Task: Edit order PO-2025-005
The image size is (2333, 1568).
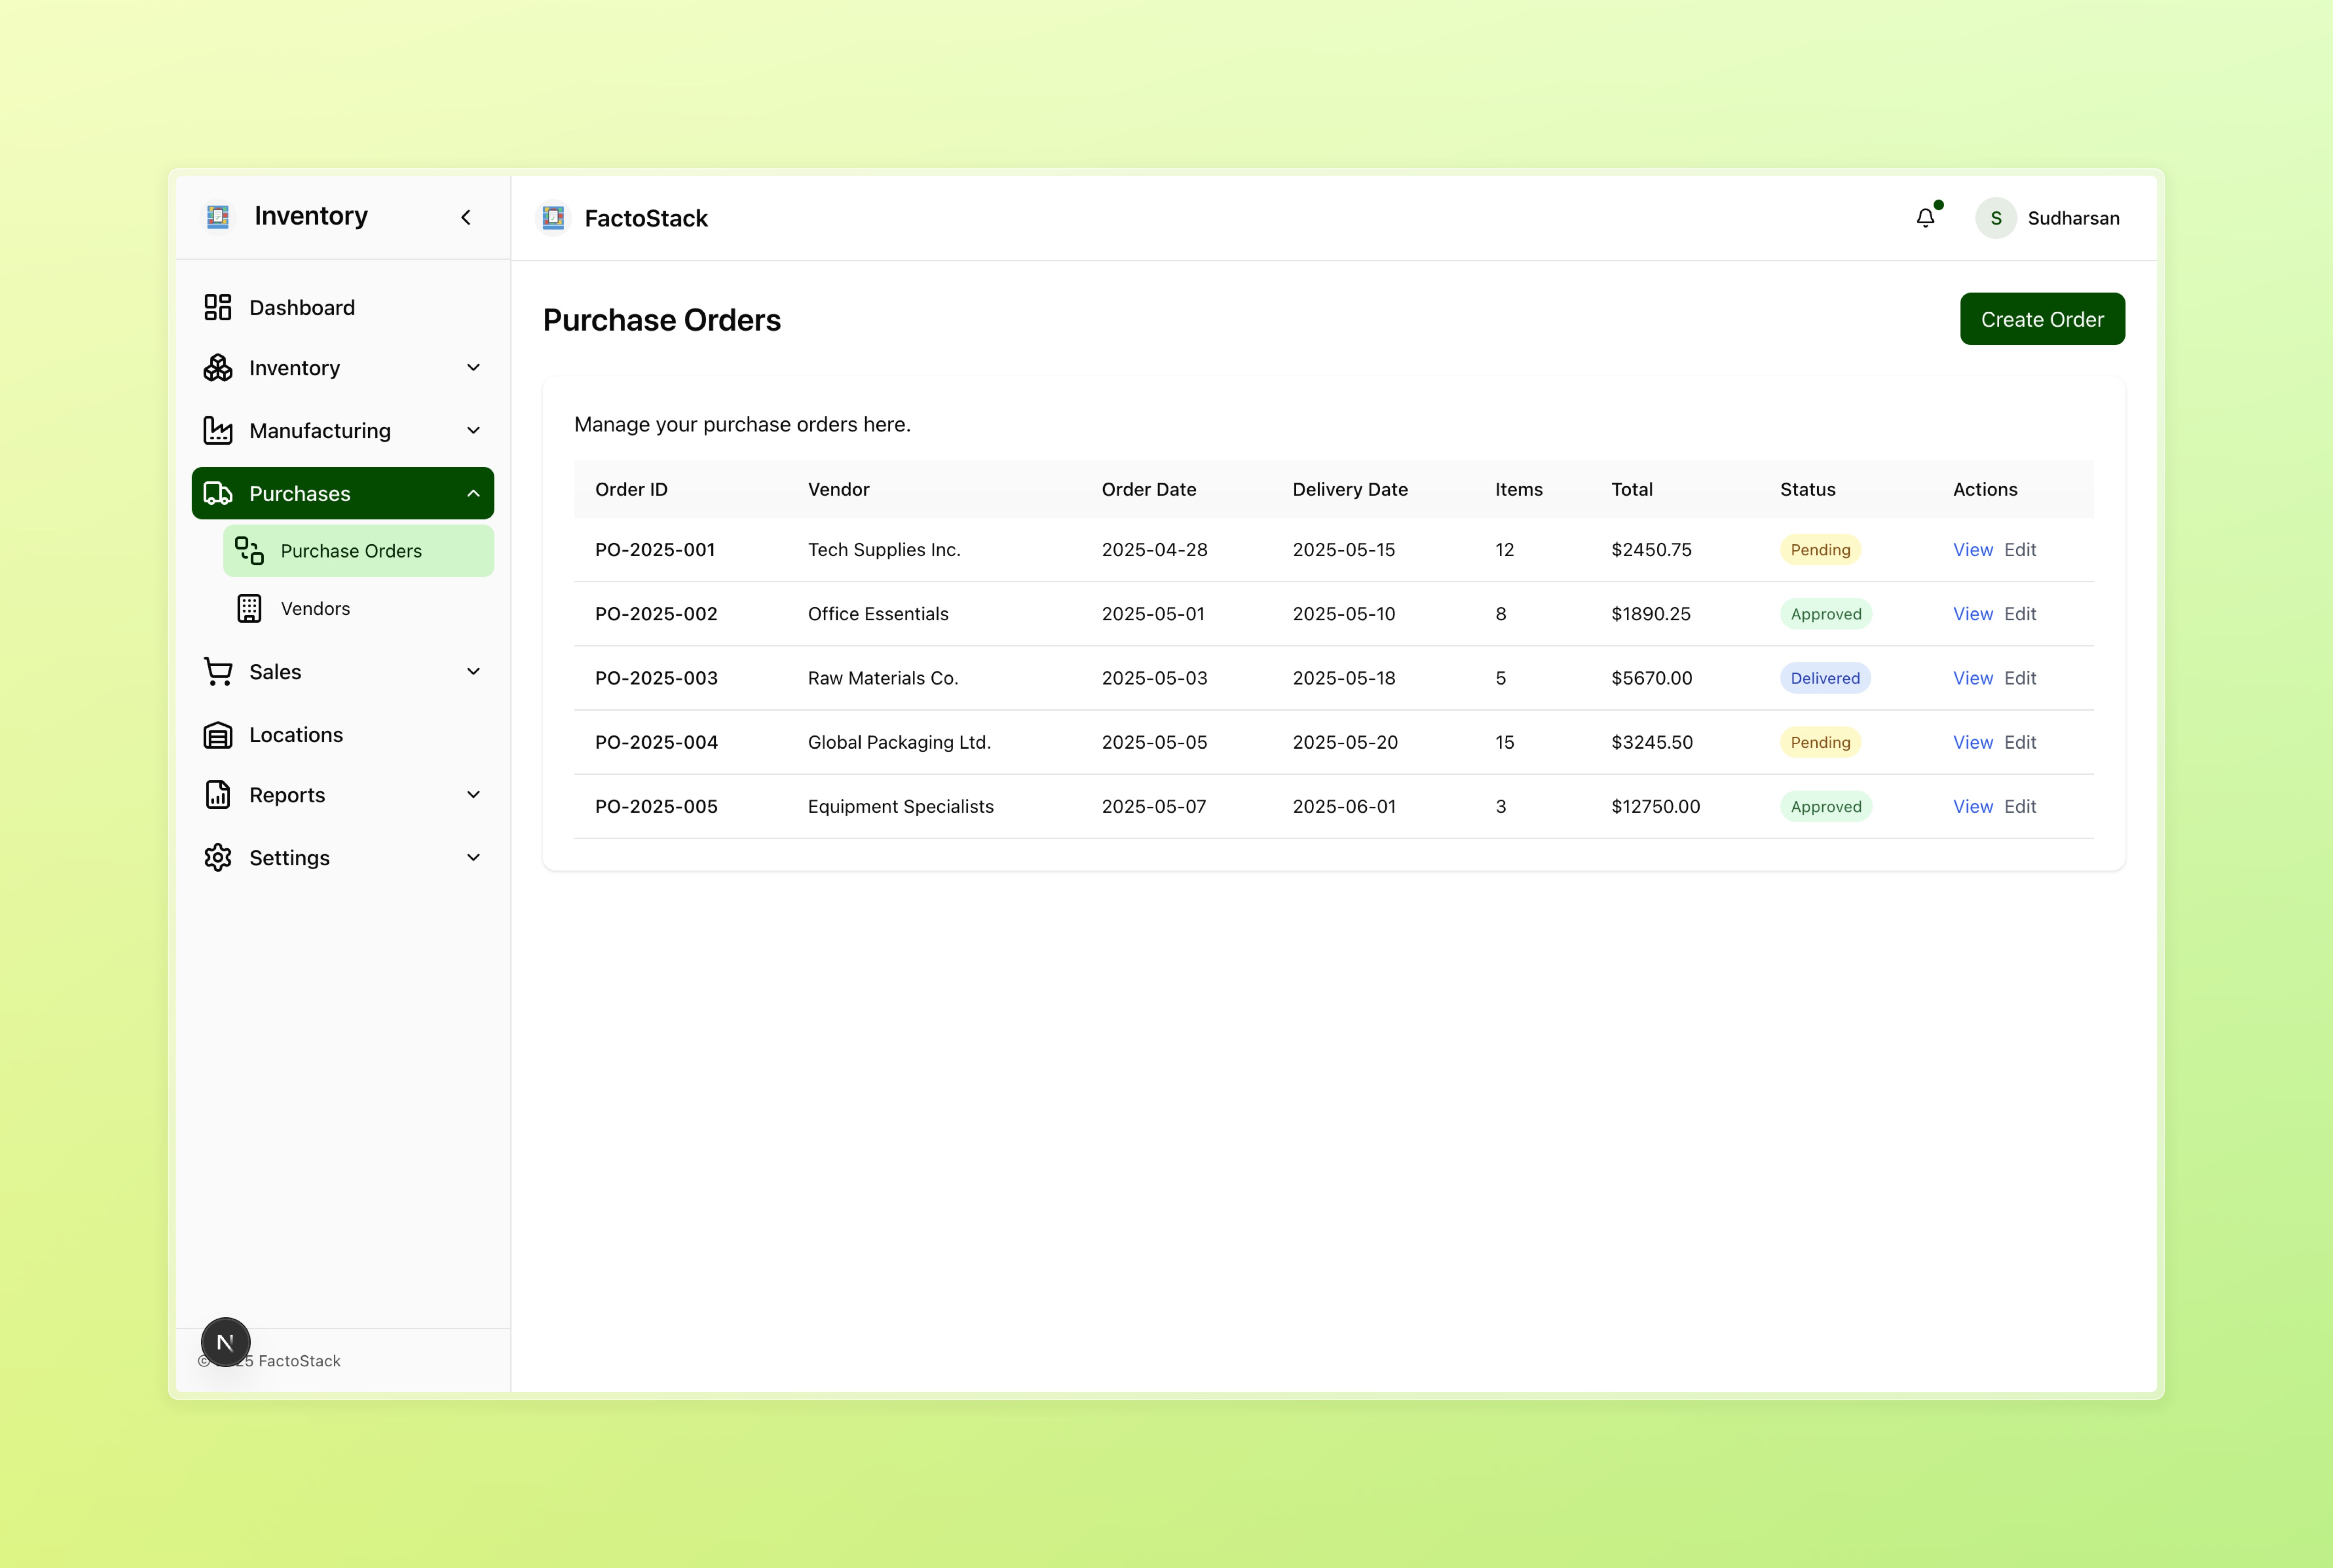Action: [2020, 807]
